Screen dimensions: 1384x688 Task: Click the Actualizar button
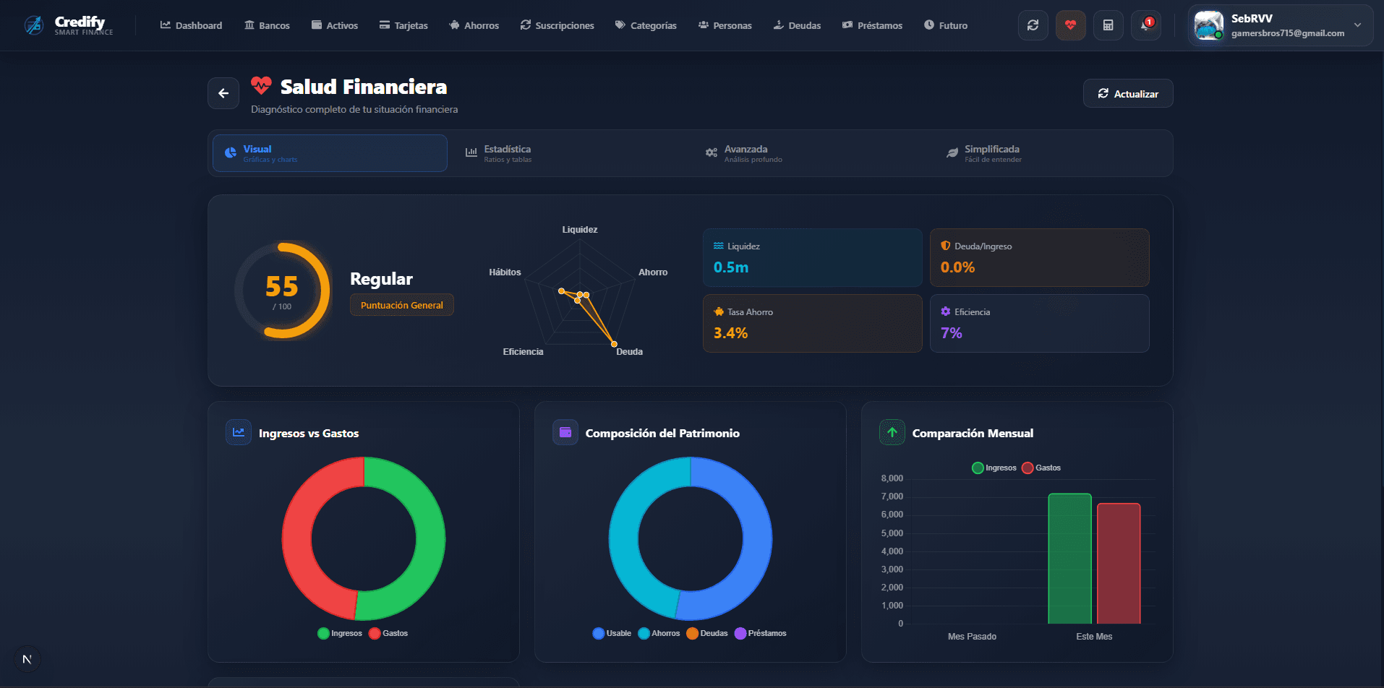click(x=1127, y=93)
